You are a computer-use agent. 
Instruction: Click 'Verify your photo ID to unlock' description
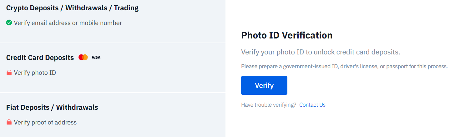[321, 52]
